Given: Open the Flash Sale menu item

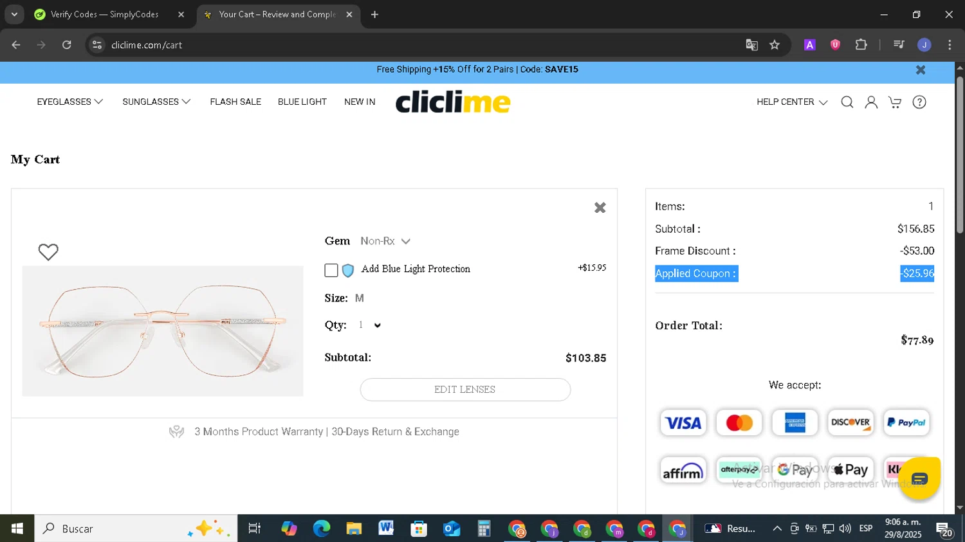Looking at the screenshot, I should 235,102.
